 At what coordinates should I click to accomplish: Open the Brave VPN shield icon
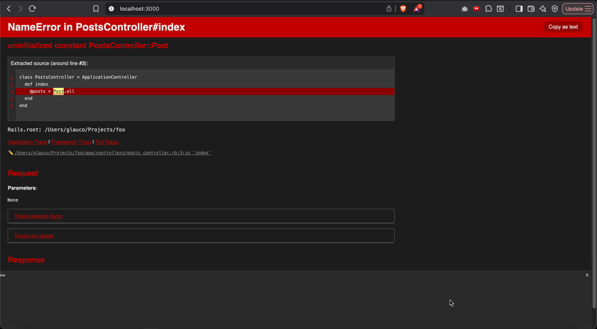tap(555, 8)
